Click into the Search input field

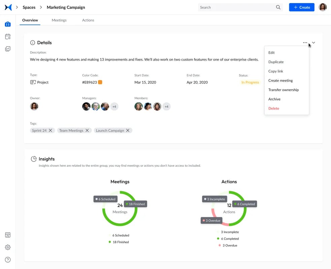tap(236, 7)
